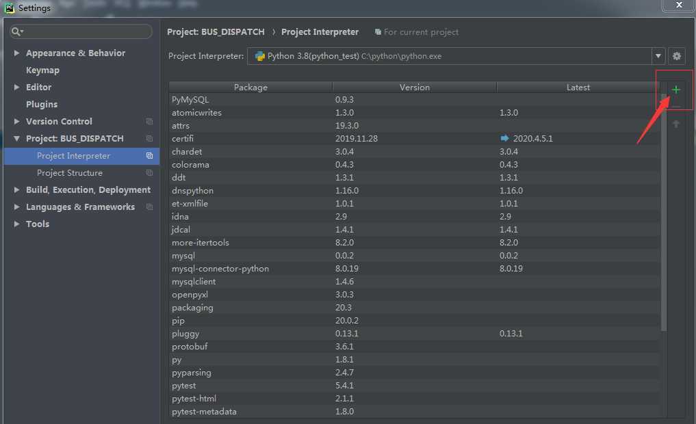Select the pyparsing package row
Screen dimensions: 696x424
point(414,373)
